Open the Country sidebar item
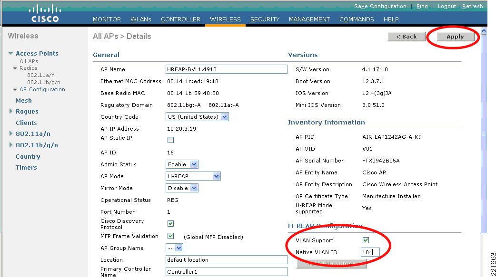 28,156
